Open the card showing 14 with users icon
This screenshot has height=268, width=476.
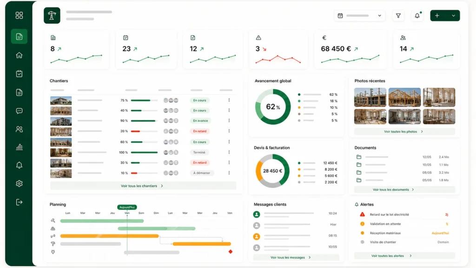click(x=427, y=50)
